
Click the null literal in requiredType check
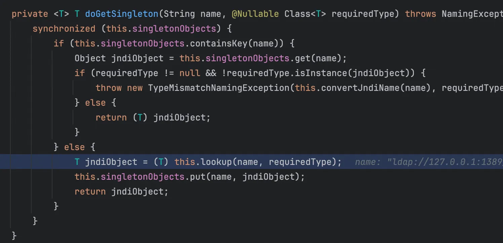[190, 73]
